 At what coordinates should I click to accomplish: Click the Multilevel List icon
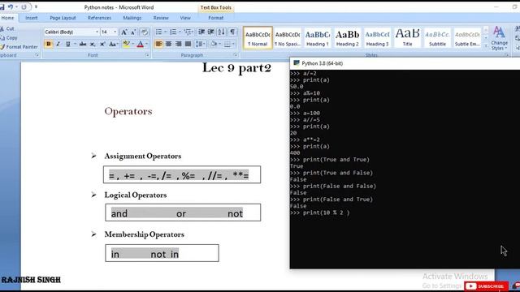[188, 32]
